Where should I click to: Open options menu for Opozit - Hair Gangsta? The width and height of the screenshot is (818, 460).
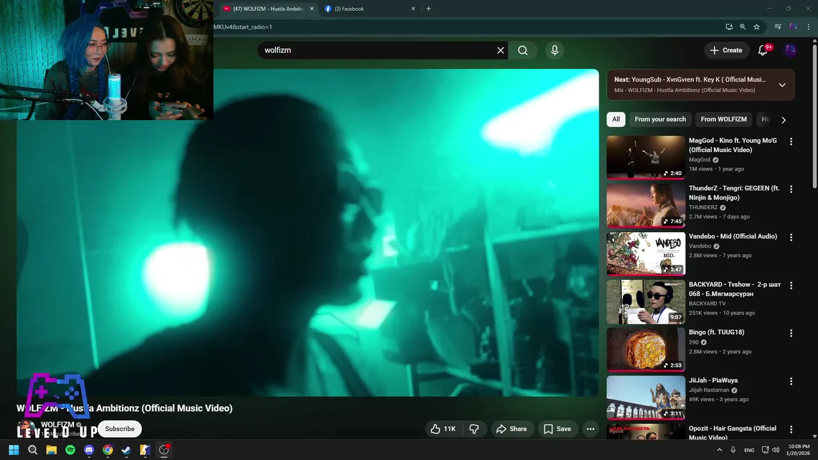click(x=791, y=429)
